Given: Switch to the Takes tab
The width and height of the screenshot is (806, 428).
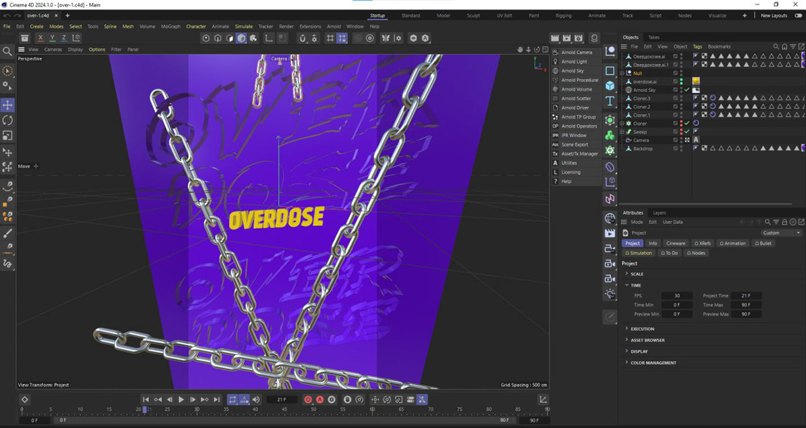Looking at the screenshot, I should pyautogui.click(x=654, y=38).
